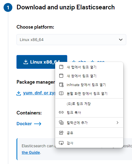Open 'the Guide' link in the note
The image size is (132, 164).
[x=31, y=152]
